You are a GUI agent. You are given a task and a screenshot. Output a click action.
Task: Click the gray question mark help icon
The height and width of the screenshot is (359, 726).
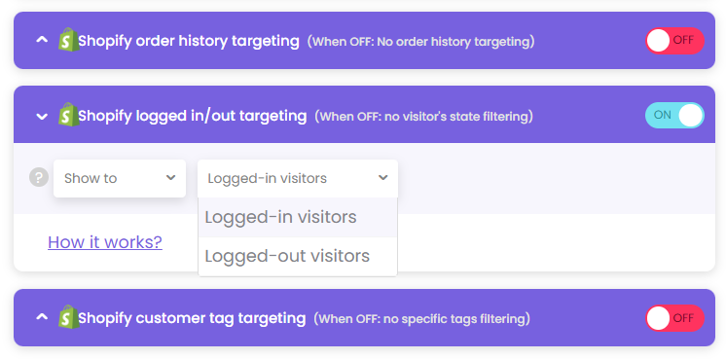39,178
